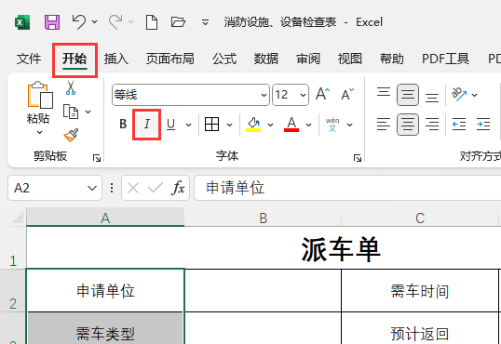This screenshot has height=344, width=501.
Task: Open the undo history dropdown arrow
Action: [95, 22]
